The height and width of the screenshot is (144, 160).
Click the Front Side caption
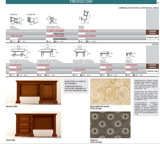coord(10,140)
